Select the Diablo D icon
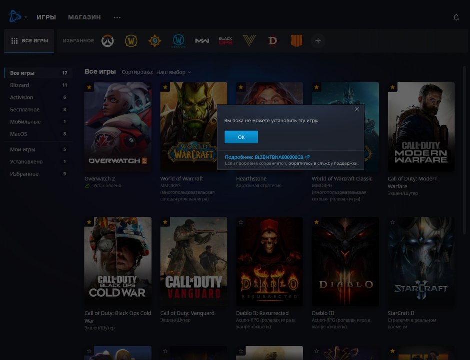 (272, 41)
